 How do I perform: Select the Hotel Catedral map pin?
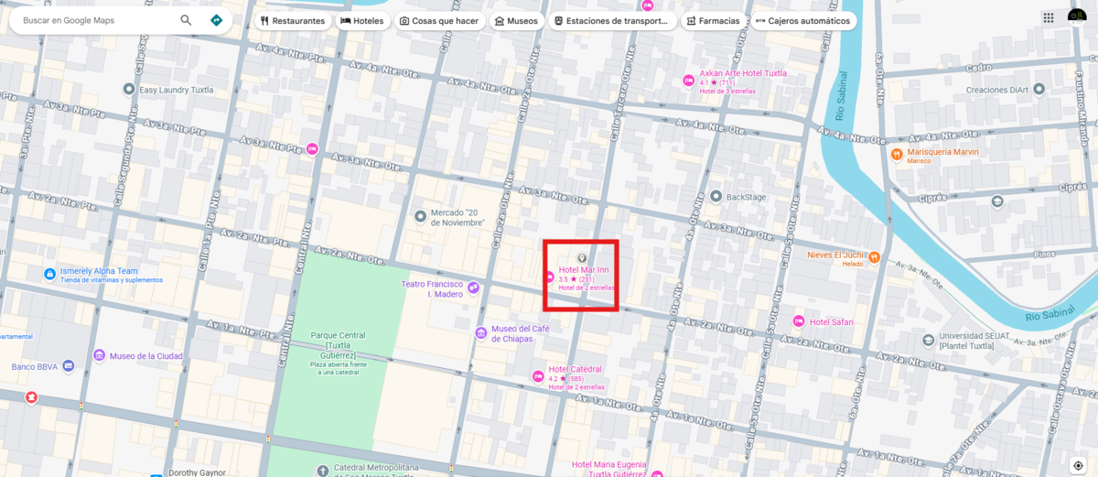(x=539, y=376)
